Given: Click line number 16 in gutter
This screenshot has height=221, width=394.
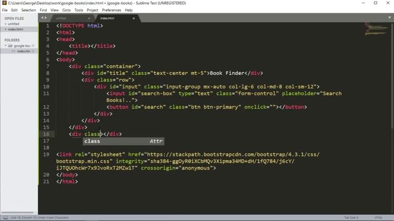Looking at the screenshot, I should (46, 134).
